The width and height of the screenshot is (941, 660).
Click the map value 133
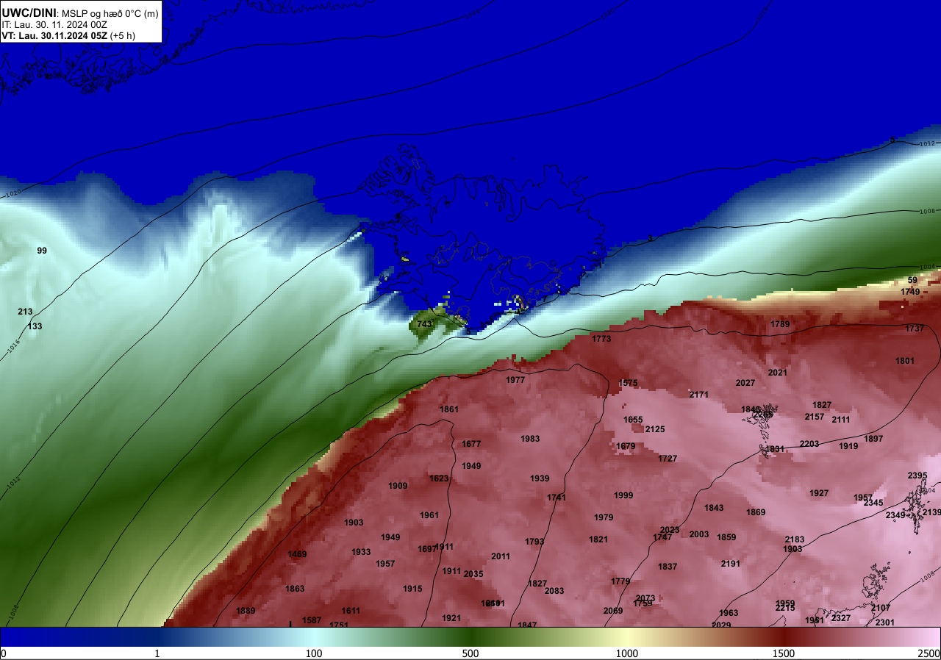pyautogui.click(x=35, y=326)
